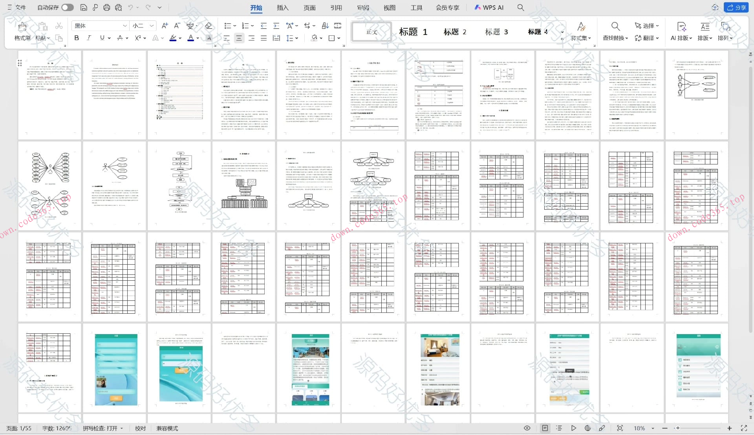Click the increase font size icon
The width and height of the screenshot is (754, 435).
click(x=165, y=26)
